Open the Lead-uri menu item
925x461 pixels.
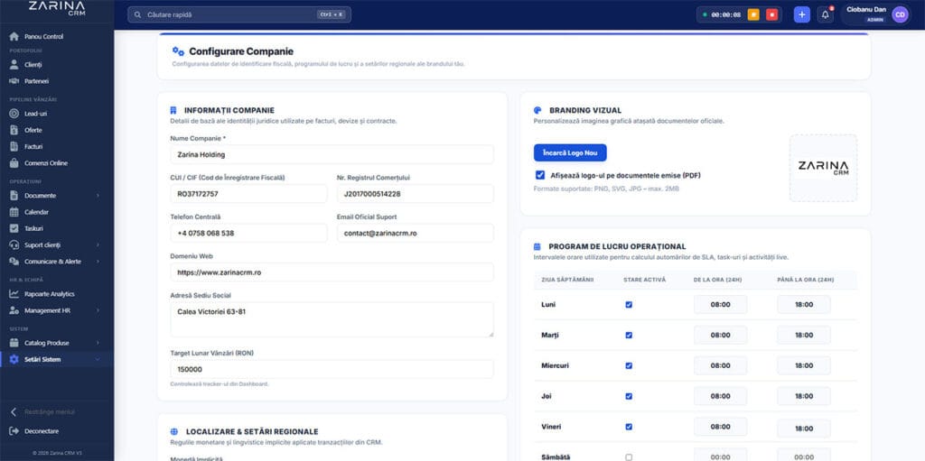coord(57,114)
